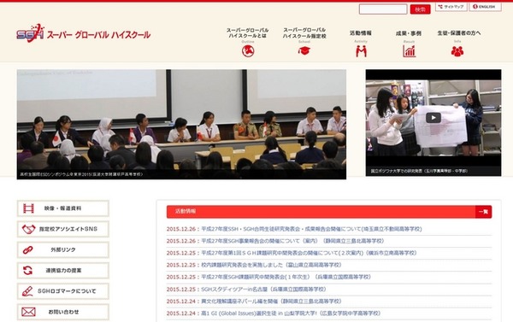
Task: Open the 一覧 list button in 活動情報
Action: pos(483,212)
